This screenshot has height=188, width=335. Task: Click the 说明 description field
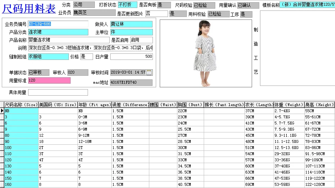click(x=91, y=48)
